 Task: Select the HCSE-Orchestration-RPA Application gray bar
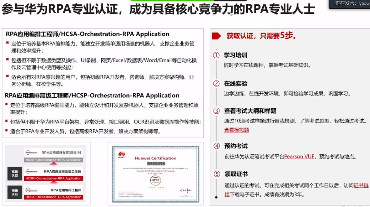[x=53, y=160]
